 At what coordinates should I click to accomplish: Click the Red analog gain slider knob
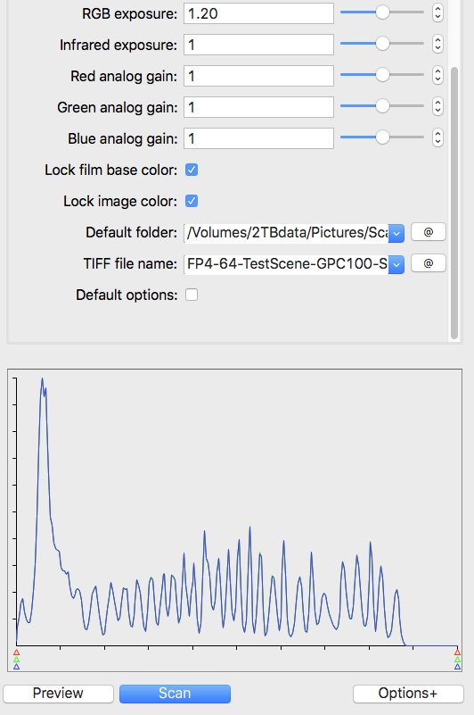click(382, 75)
